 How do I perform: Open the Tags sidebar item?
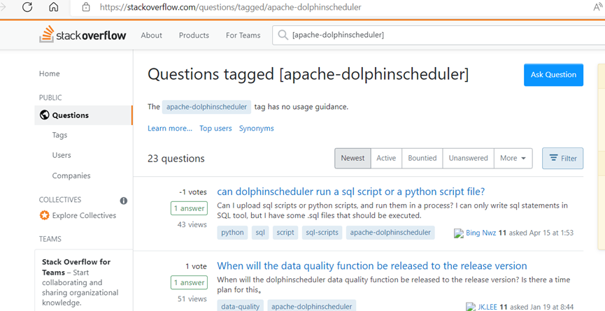point(60,135)
